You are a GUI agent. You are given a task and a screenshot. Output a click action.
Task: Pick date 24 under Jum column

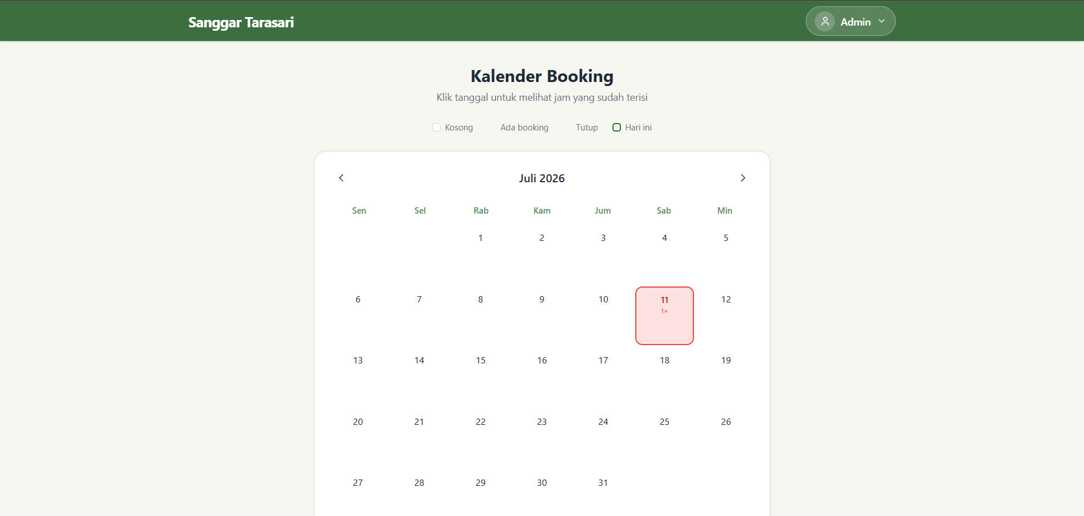603,439
